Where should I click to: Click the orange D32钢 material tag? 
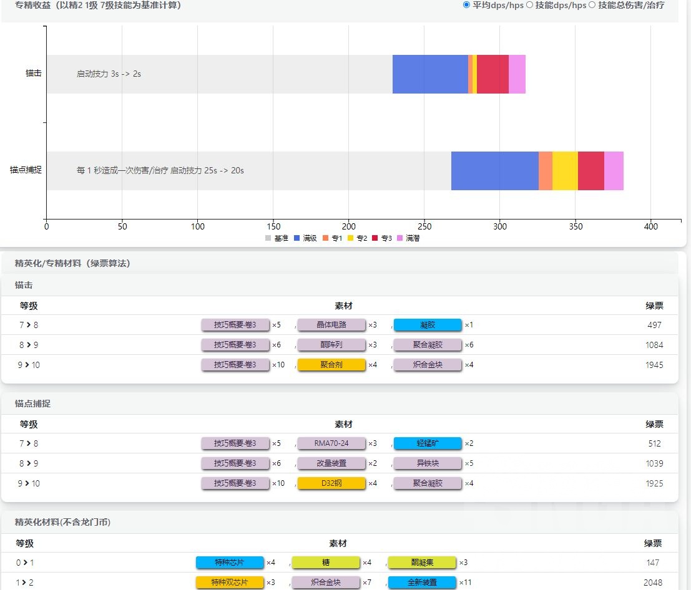click(331, 483)
